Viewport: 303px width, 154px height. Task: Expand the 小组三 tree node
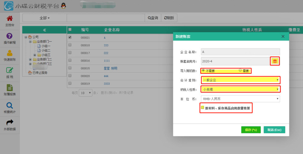[35, 55]
